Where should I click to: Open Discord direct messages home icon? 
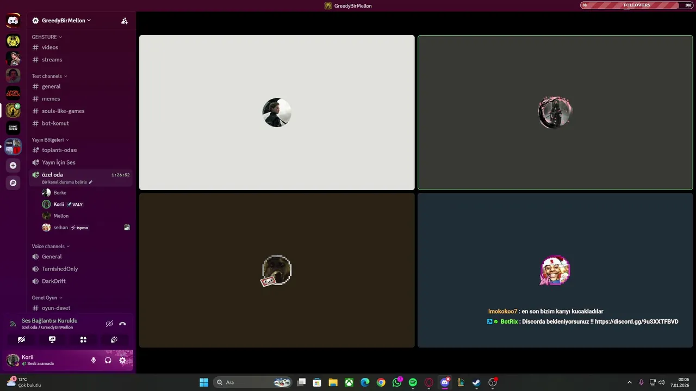click(13, 21)
